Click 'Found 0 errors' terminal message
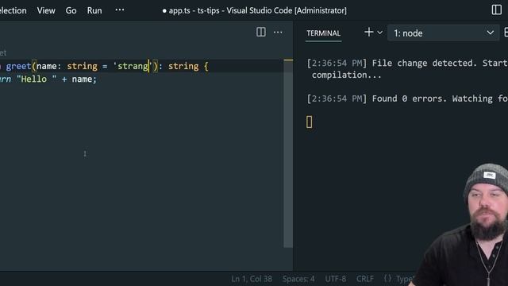Image resolution: width=508 pixels, height=286 pixels. [410, 99]
